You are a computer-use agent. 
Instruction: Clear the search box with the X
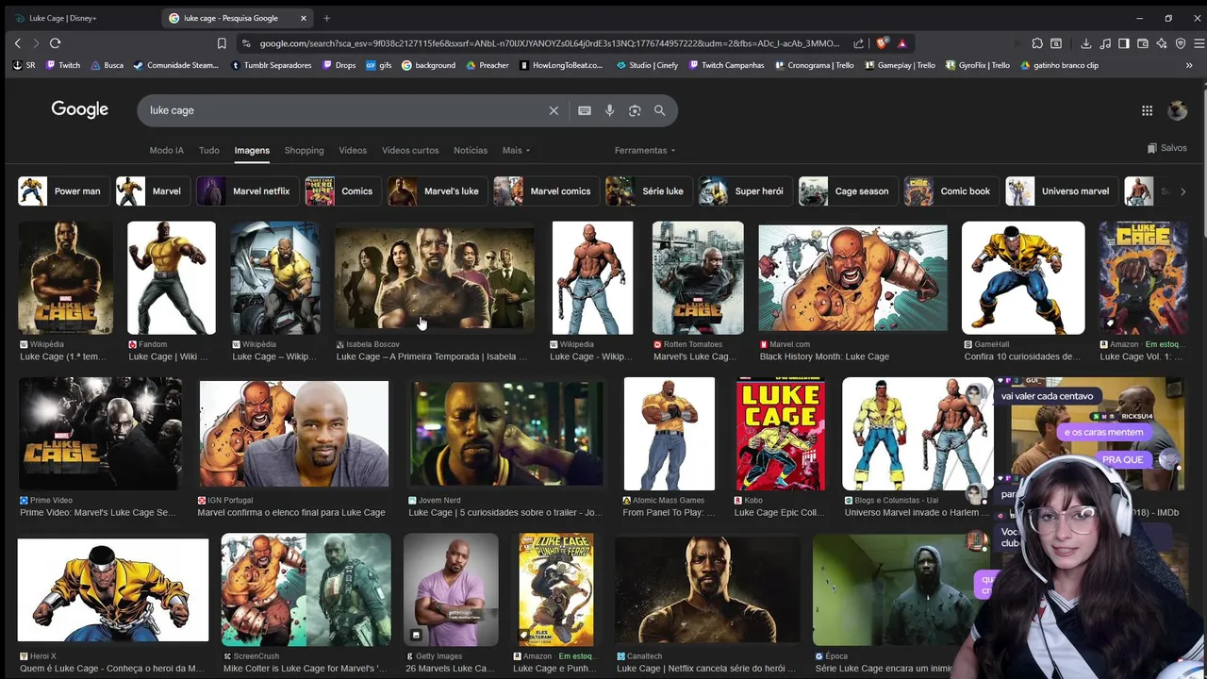pos(554,110)
